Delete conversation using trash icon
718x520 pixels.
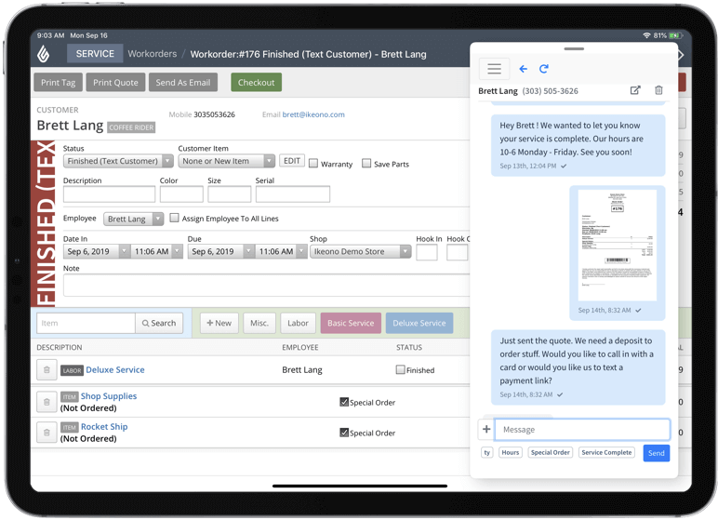point(658,91)
